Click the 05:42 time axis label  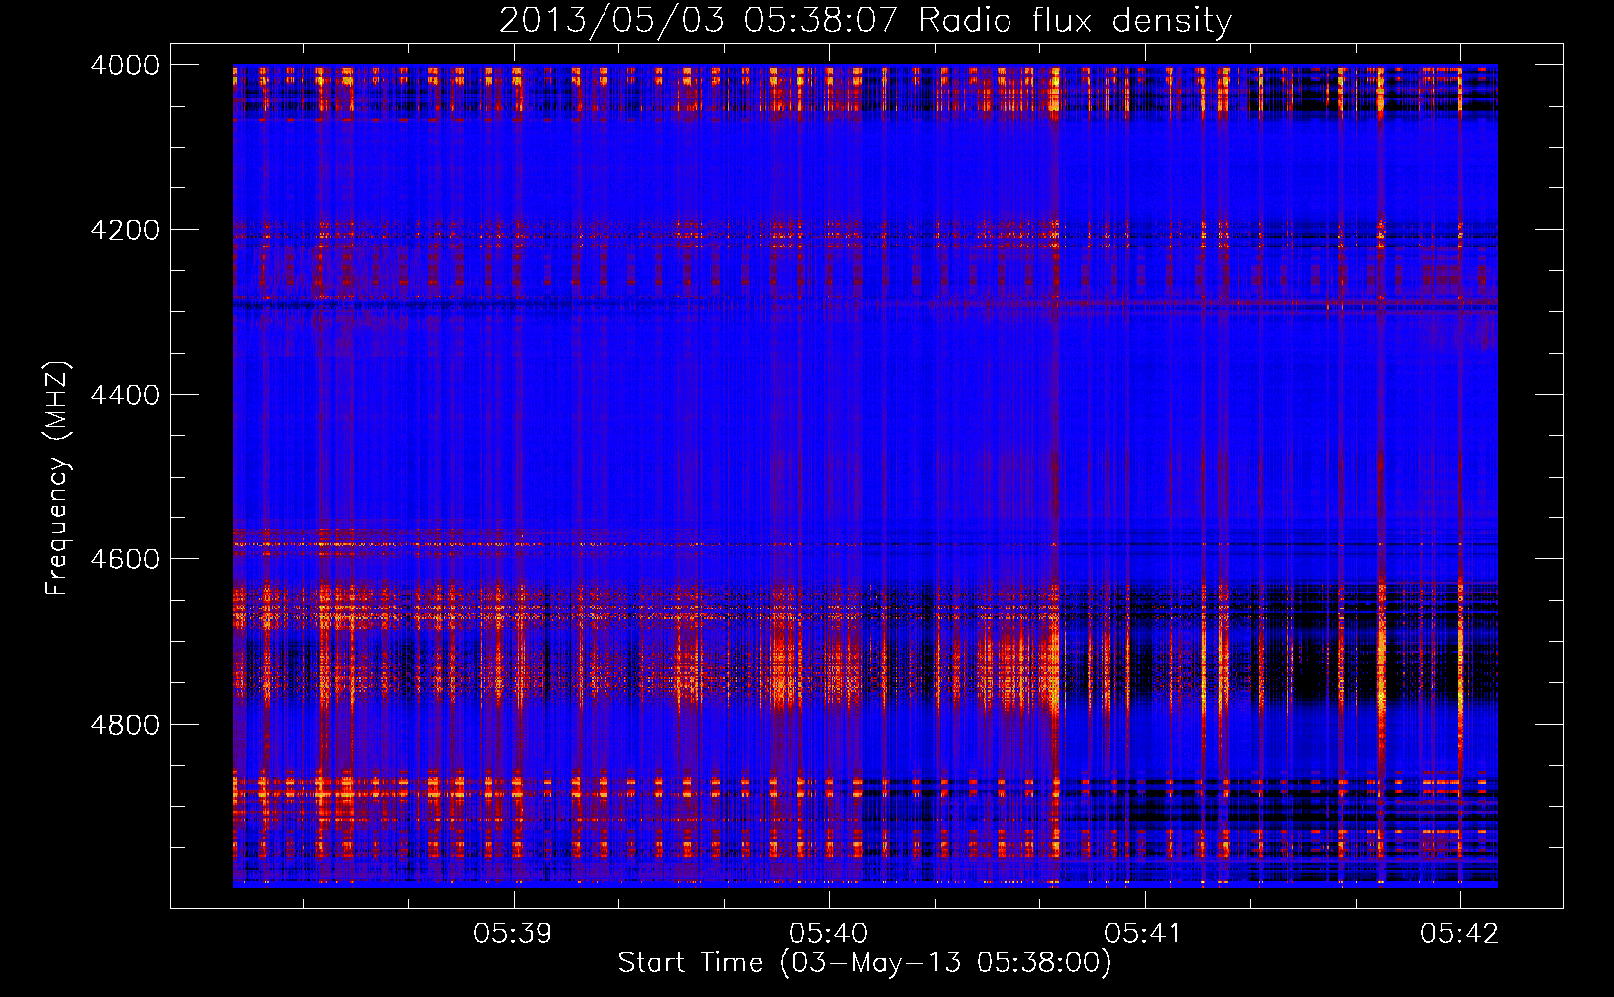tap(1460, 933)
